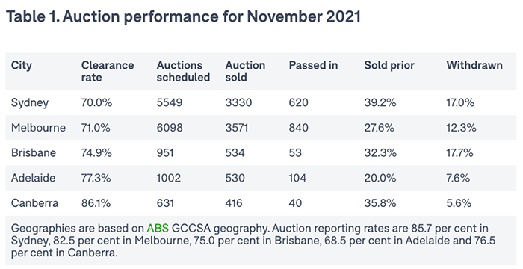The image size is (523, 269).
Task: Select Brisbane's 17.7% withdrawn cell
Action: coord(459,152)
